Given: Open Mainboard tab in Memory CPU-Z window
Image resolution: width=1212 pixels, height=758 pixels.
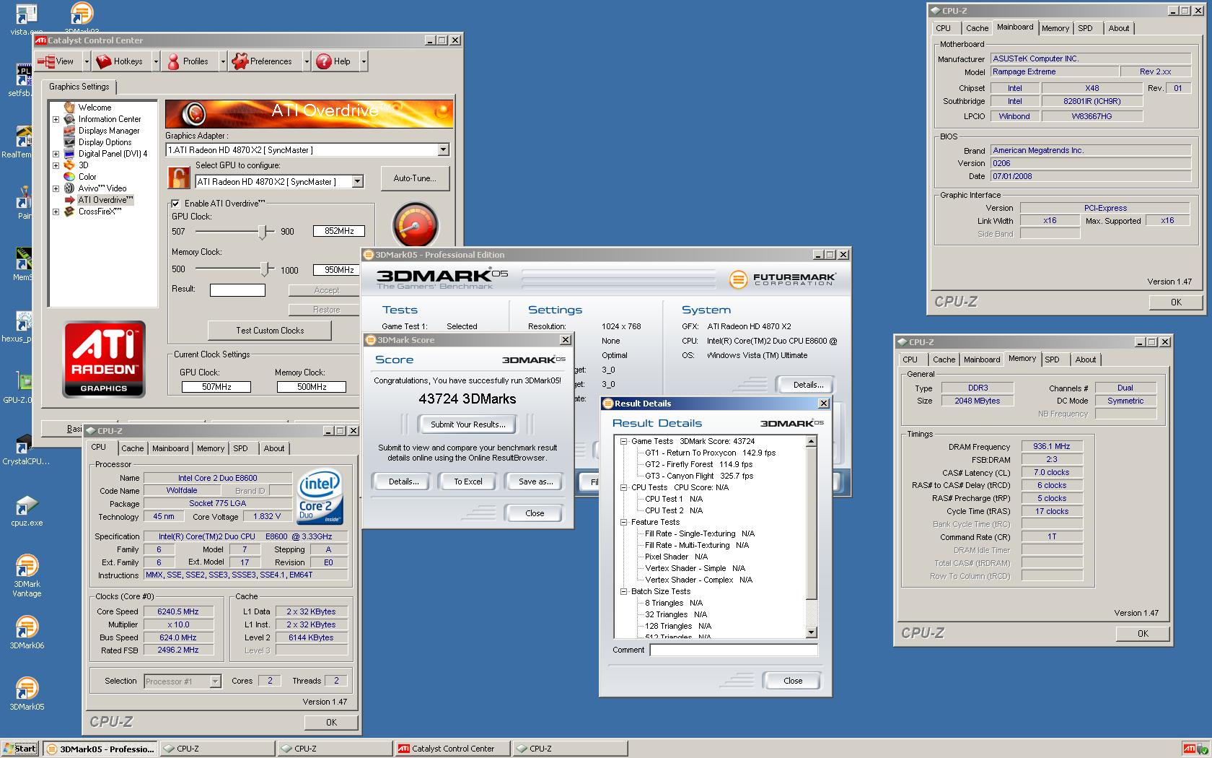Looking at the screenshot, I should (982, 360).
